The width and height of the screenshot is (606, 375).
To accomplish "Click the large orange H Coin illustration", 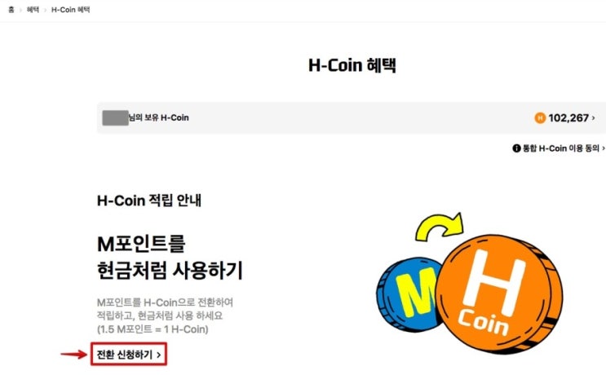I will click(499, 293).
